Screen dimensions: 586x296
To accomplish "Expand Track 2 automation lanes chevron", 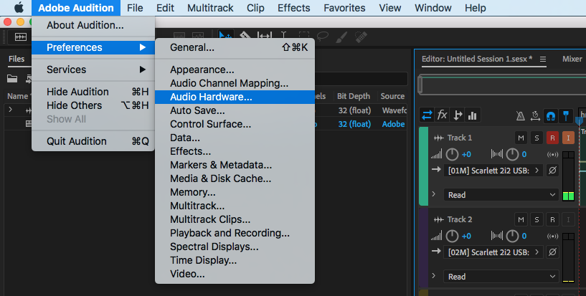I will pos(434,276).
